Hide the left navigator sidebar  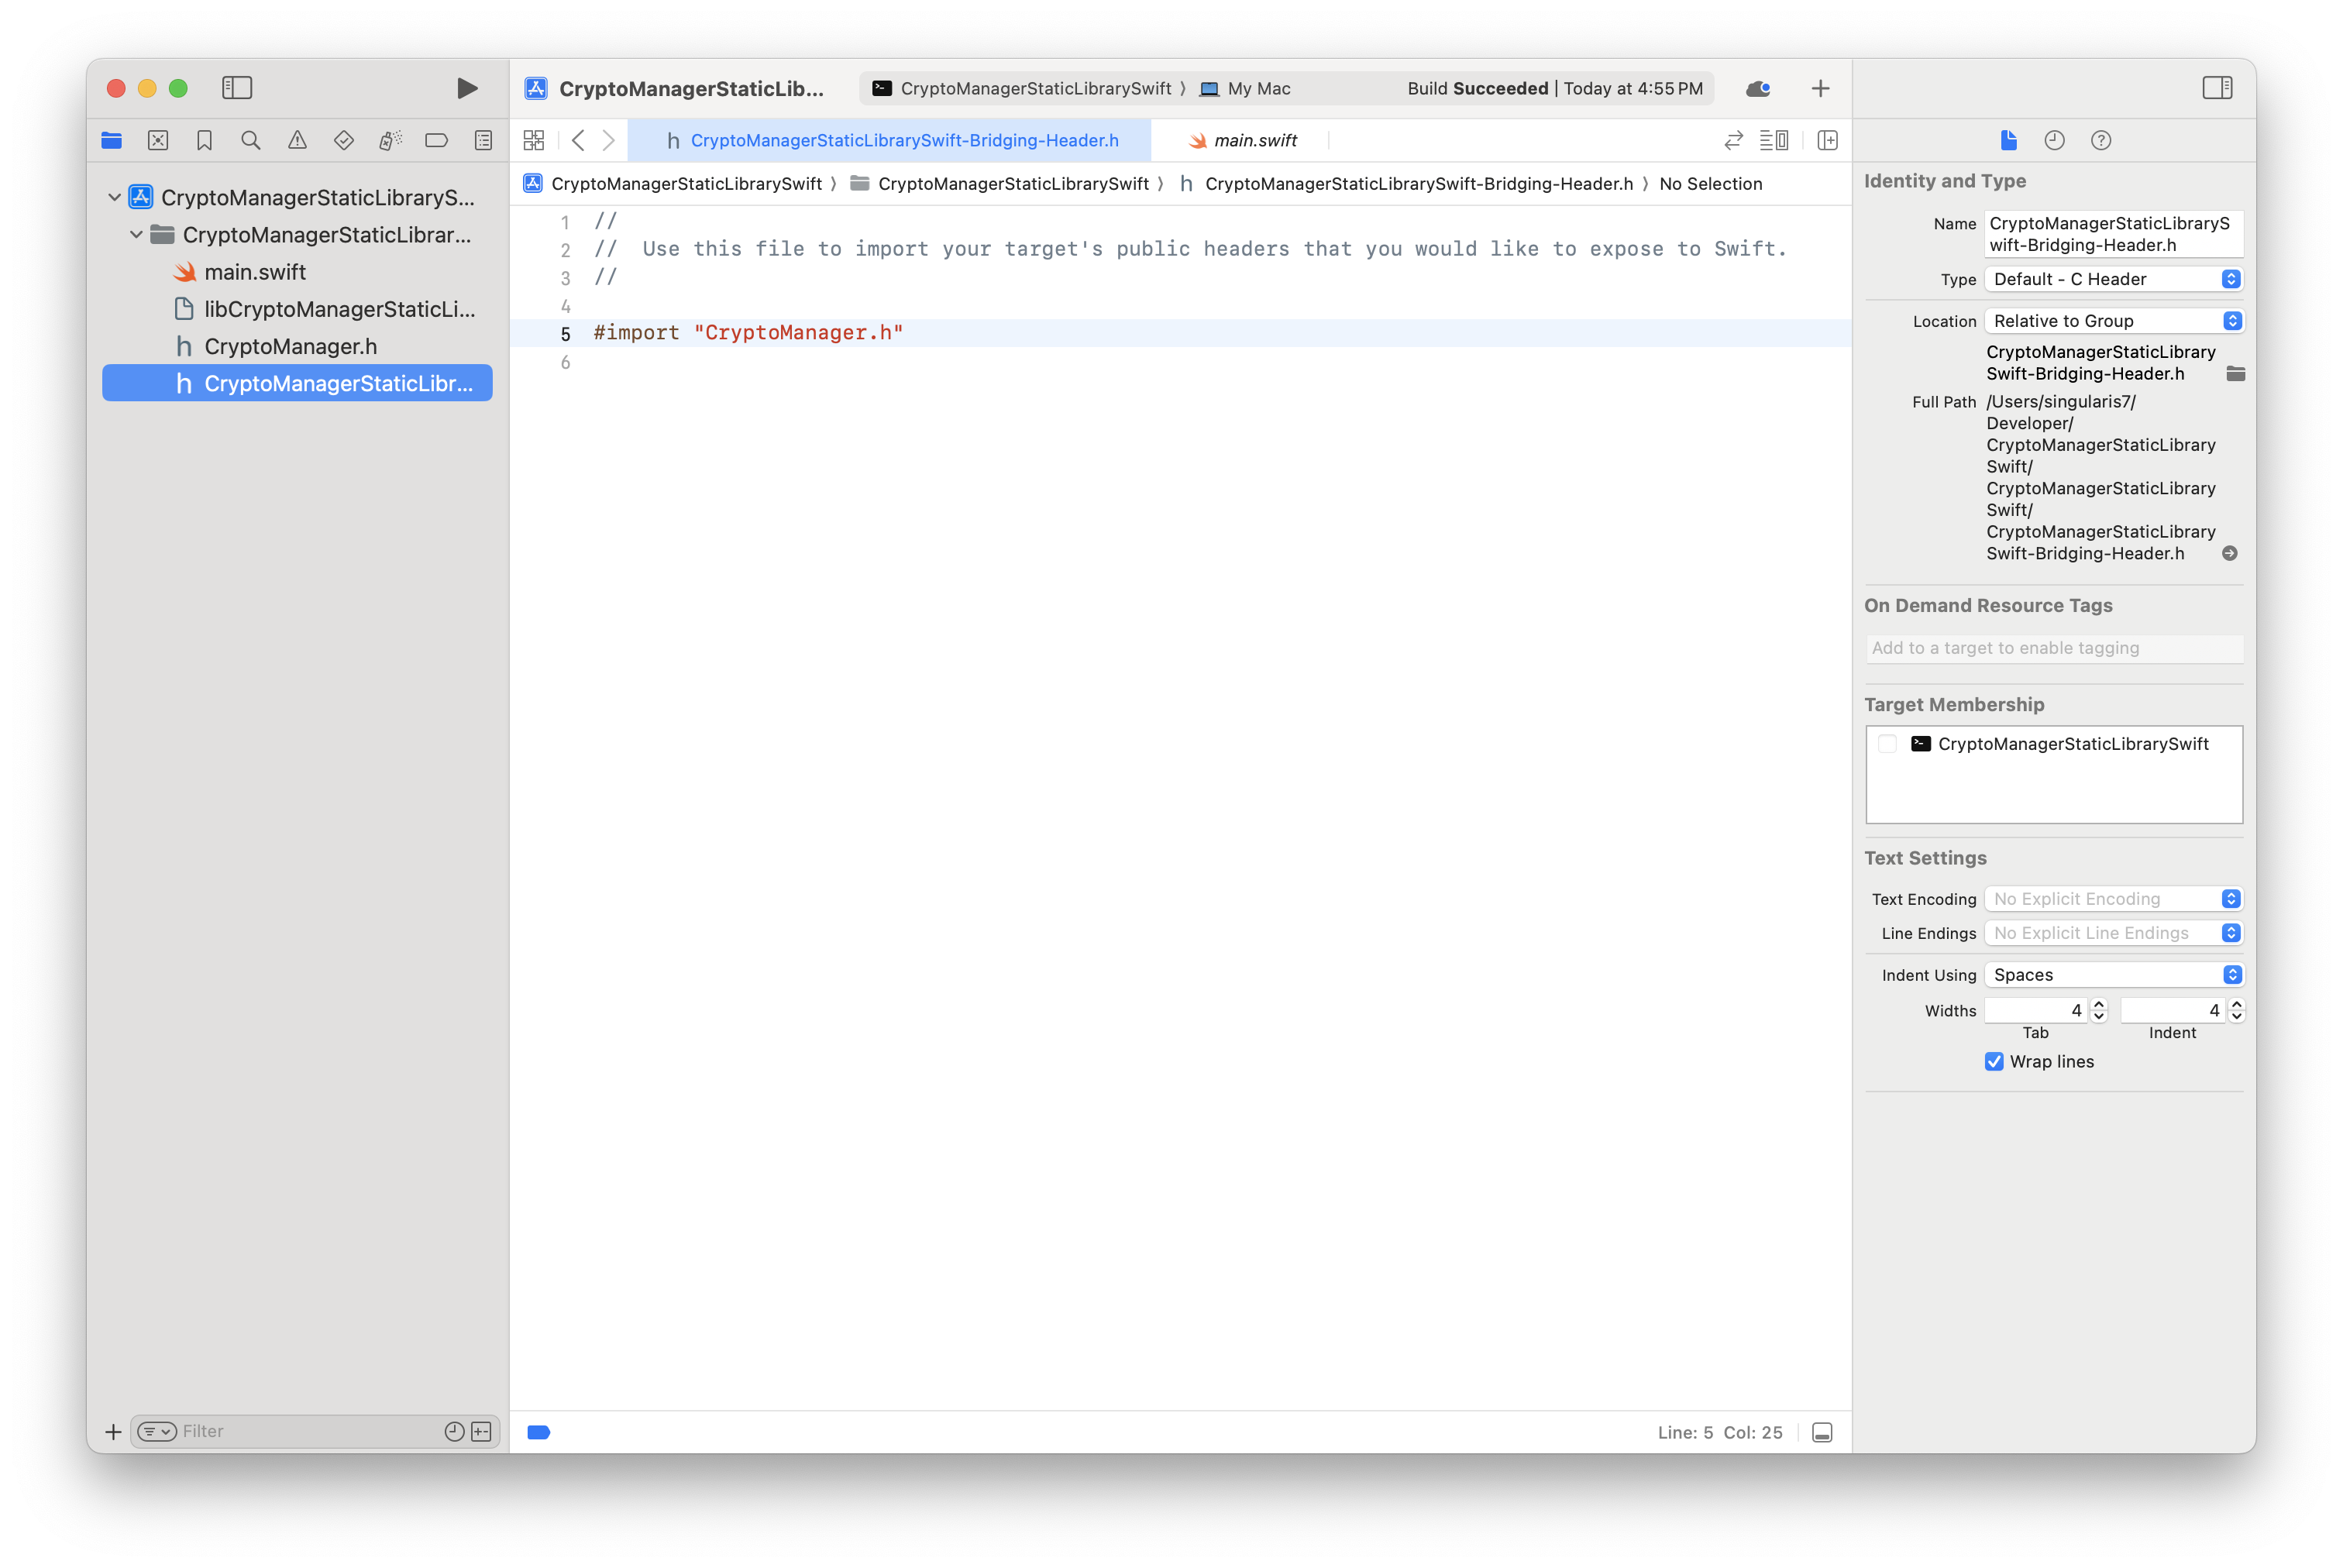tap(237, 88)
